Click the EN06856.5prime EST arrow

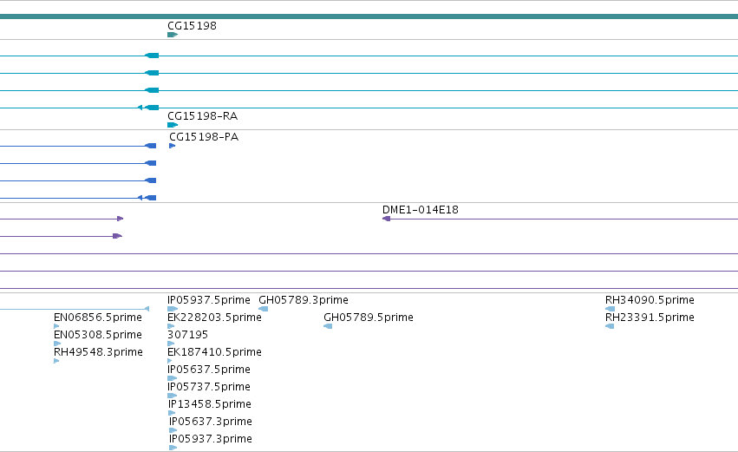56,326
